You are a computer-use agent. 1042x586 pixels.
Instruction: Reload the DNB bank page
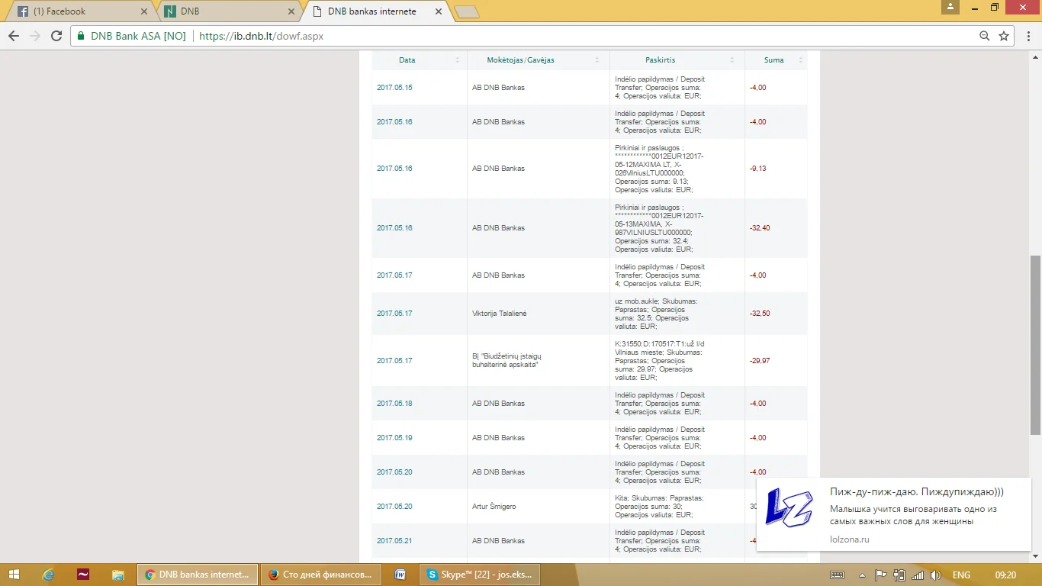(x=56, y=36)
